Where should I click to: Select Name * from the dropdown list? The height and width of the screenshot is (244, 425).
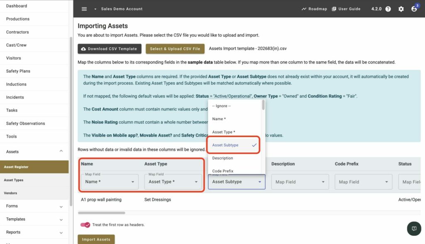tap(234, 119)
